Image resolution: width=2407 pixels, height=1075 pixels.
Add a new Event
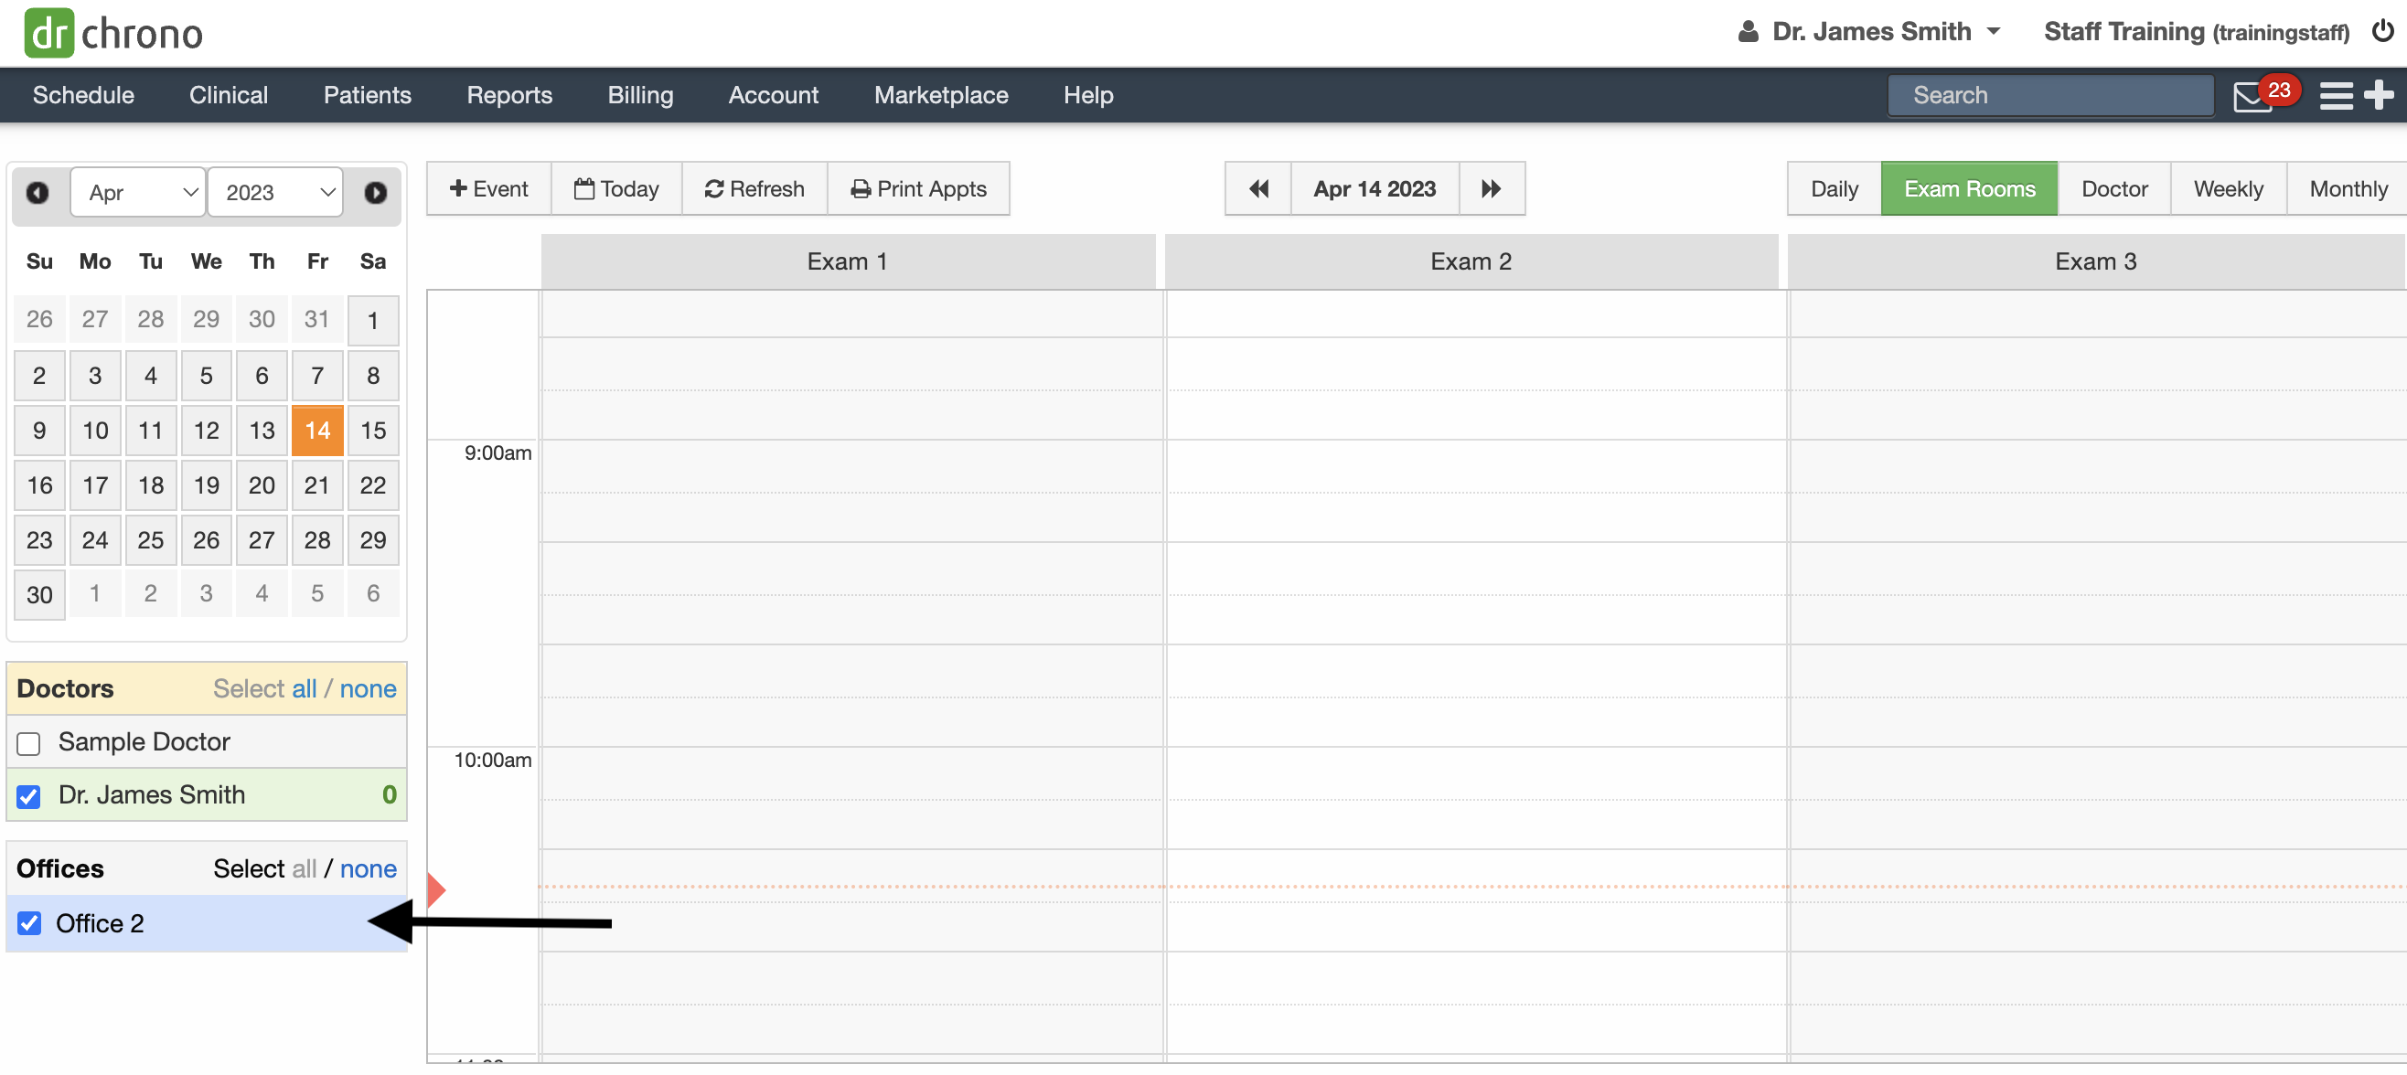[488, 188]
